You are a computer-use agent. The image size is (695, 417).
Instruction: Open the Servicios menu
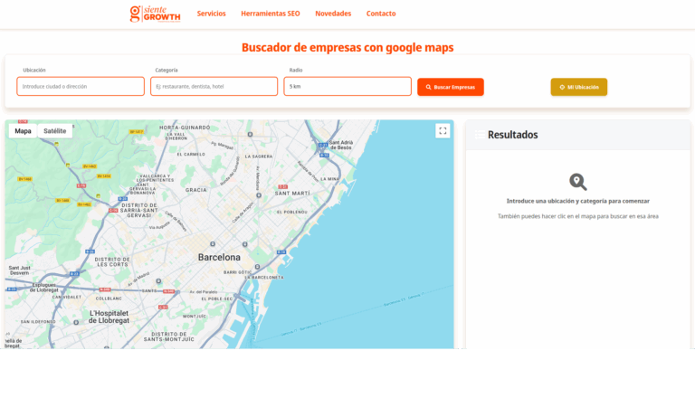(x=212, y=14)
